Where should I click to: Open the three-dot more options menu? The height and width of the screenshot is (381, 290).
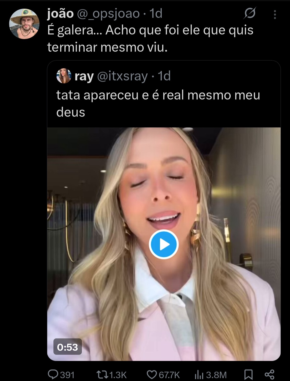[275, 15]
